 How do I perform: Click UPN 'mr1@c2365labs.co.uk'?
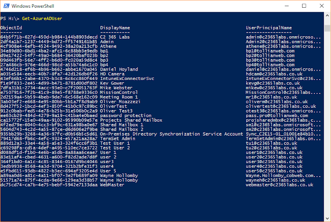pos(272,97)
